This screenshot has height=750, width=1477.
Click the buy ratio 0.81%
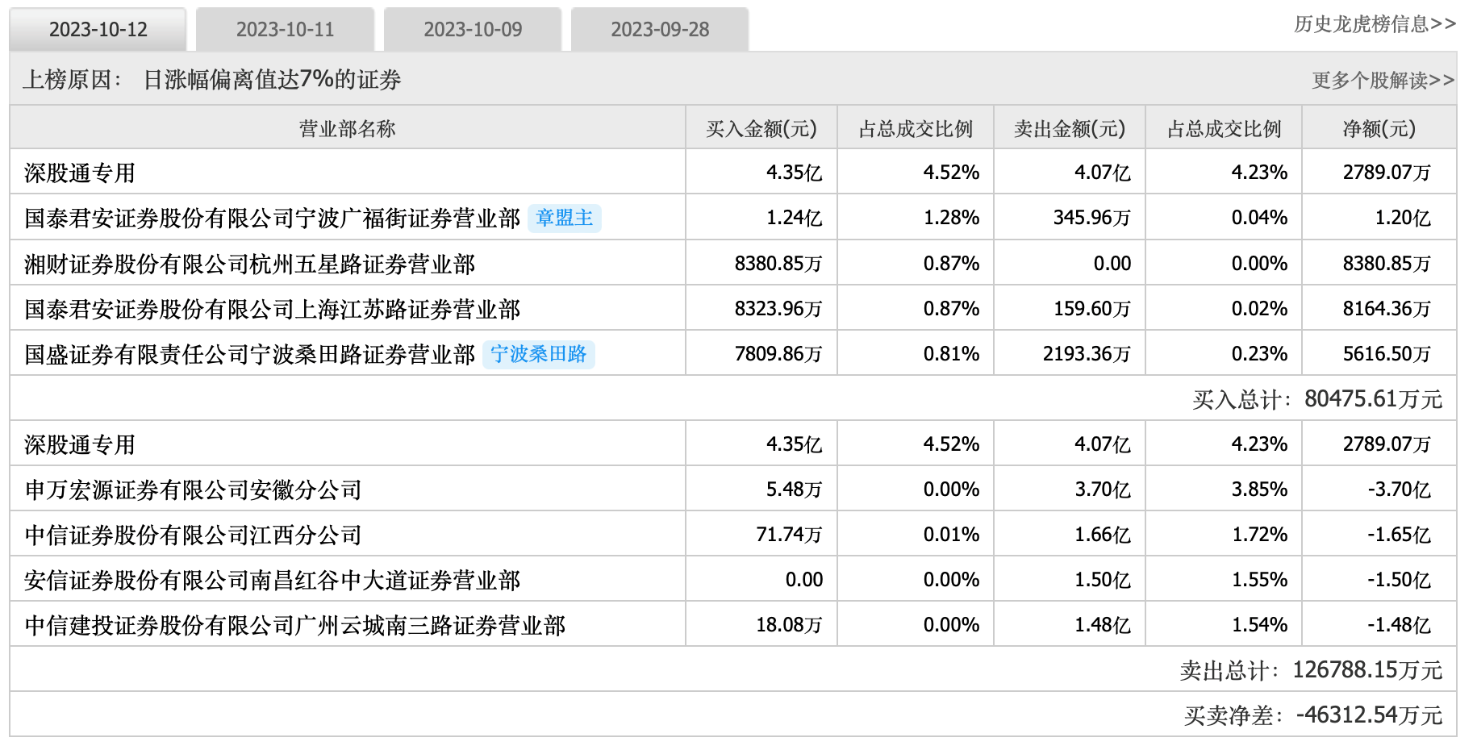click(952, 354)
